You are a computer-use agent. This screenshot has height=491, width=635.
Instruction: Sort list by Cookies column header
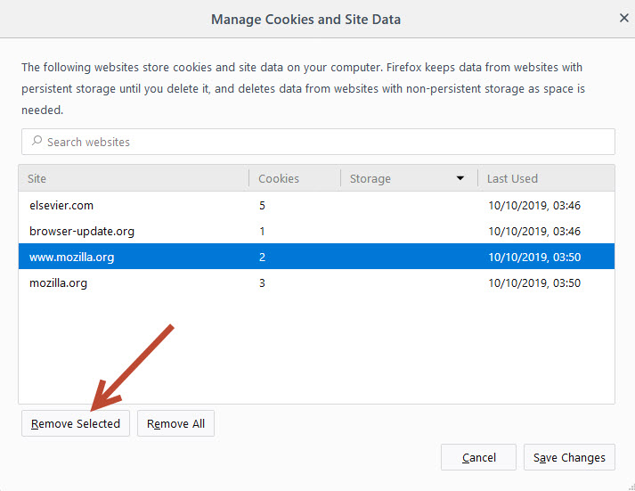tap(295, 178)
